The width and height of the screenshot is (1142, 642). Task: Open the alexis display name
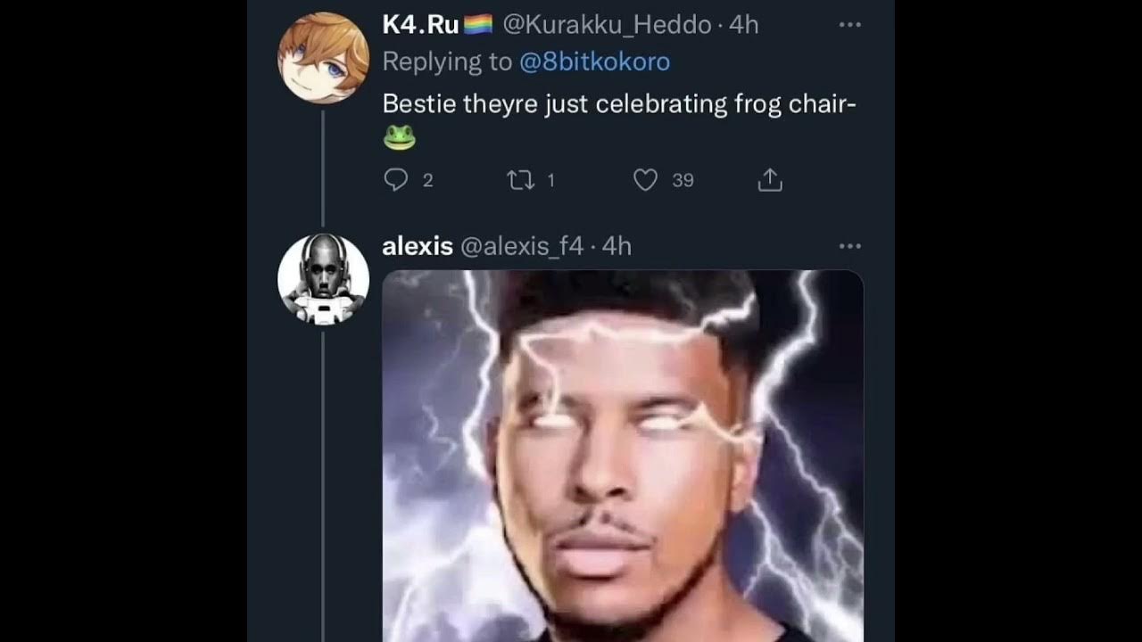(x=418, y=246)
